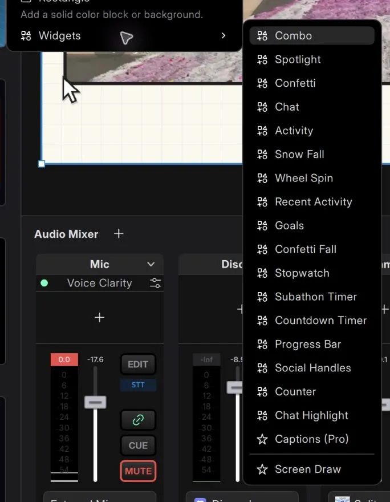Add the Stopwatch widget

[312, 273]
